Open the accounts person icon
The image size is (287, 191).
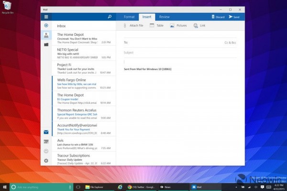click(46, 35)
